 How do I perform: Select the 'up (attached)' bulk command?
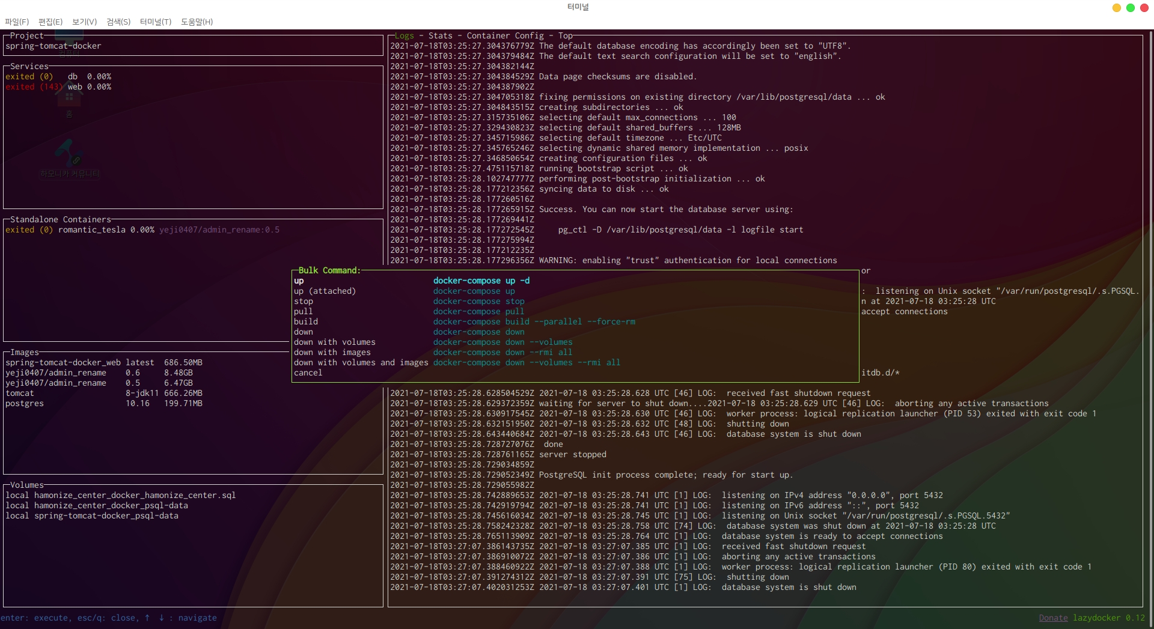tap(325, 291)
